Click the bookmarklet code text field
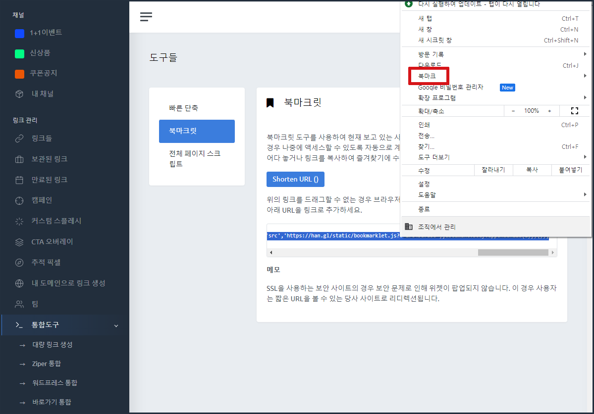 (x=412, y=236)
